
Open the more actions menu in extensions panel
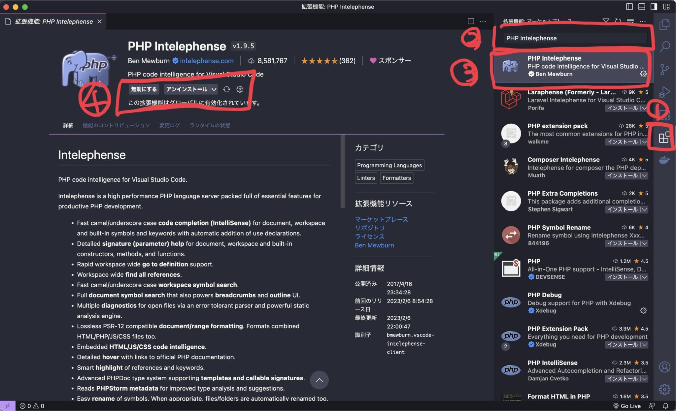coord(643,21)
